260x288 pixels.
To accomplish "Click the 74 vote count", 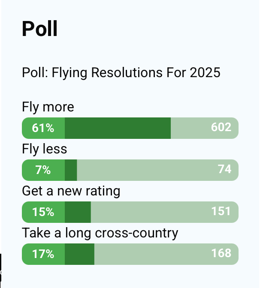I will pyautogui.click(x=224, y=169).
